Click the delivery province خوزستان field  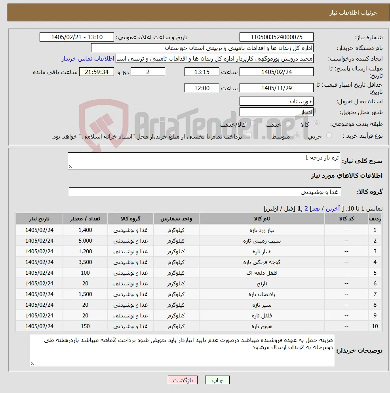(x=276, y=101)
